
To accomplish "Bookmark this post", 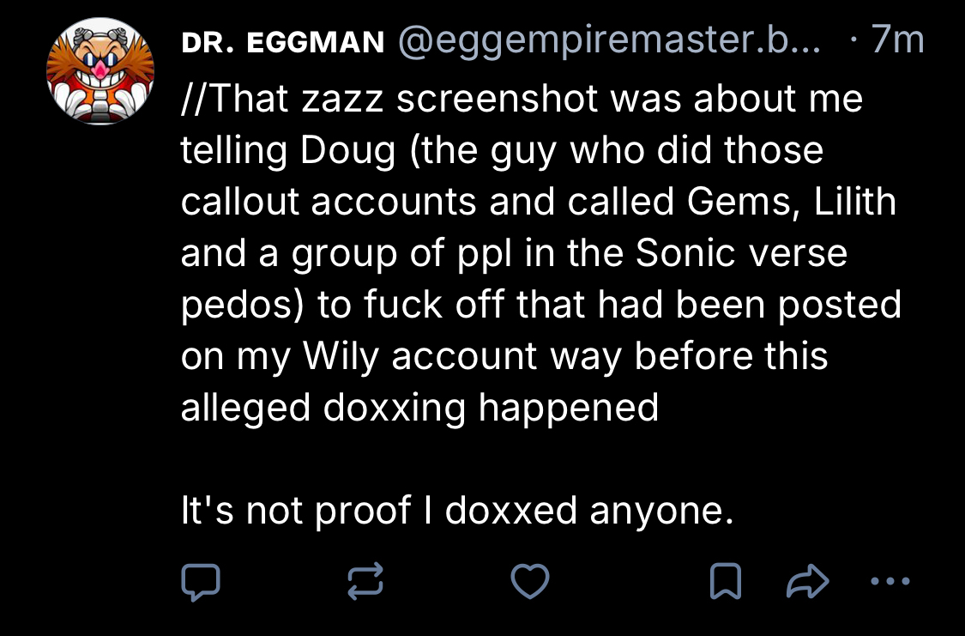I will pos(725,583).
